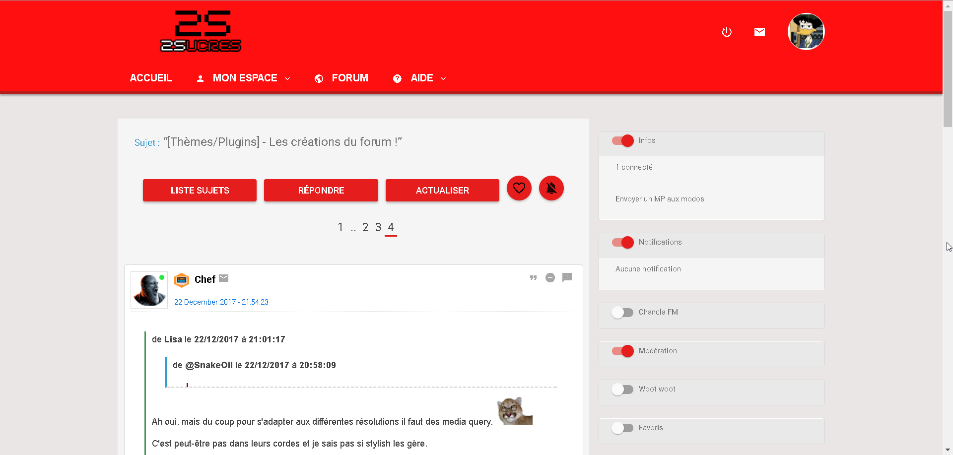The image size is (953, 455).
Task: Disable the Modération panel switch
Action: pos(623,351)
